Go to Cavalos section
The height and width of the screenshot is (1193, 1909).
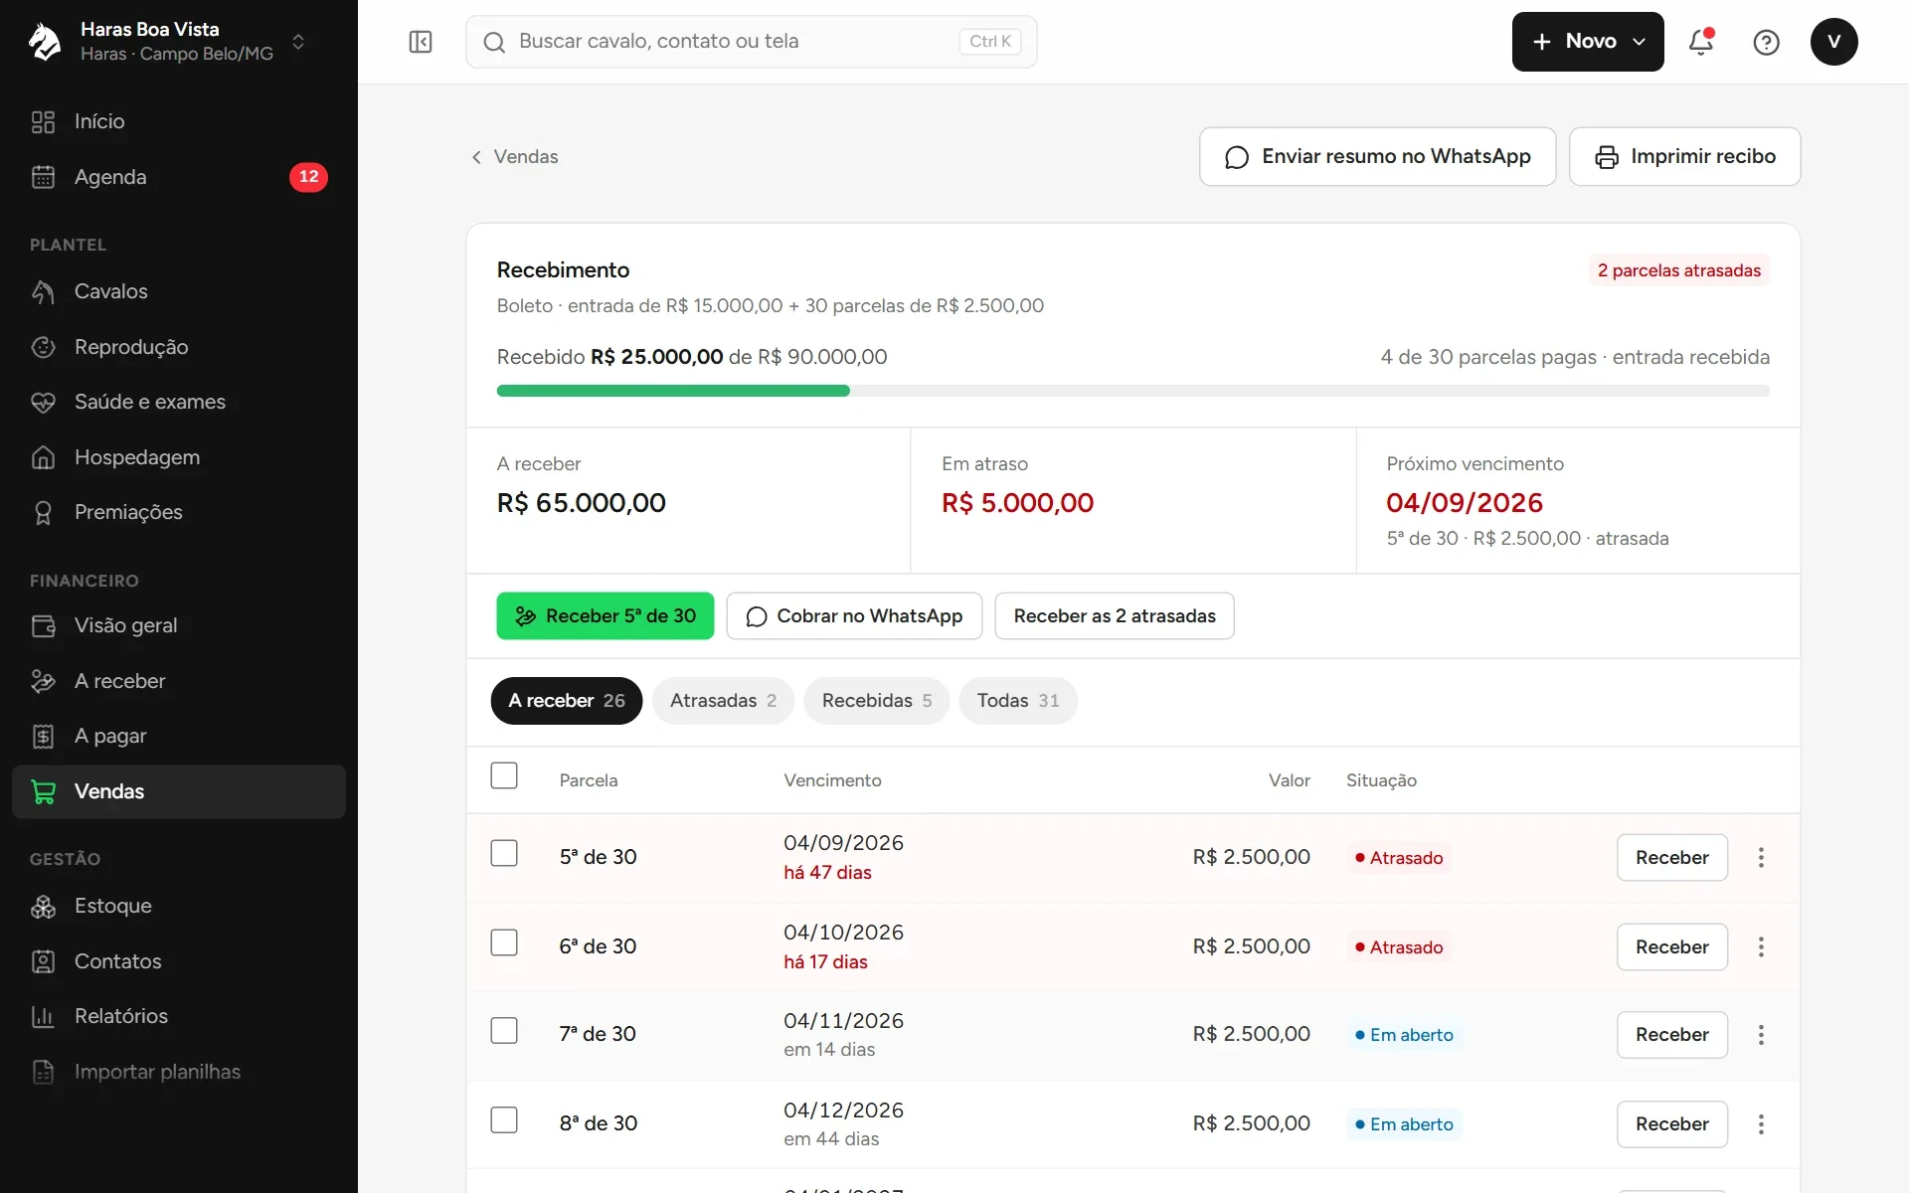click(179, 291)
